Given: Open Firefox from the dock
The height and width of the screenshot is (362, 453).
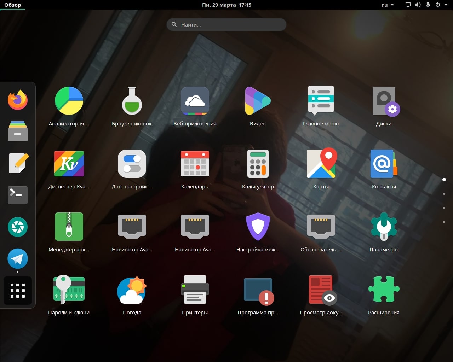Looking at the screenshot, I should 18,100.
